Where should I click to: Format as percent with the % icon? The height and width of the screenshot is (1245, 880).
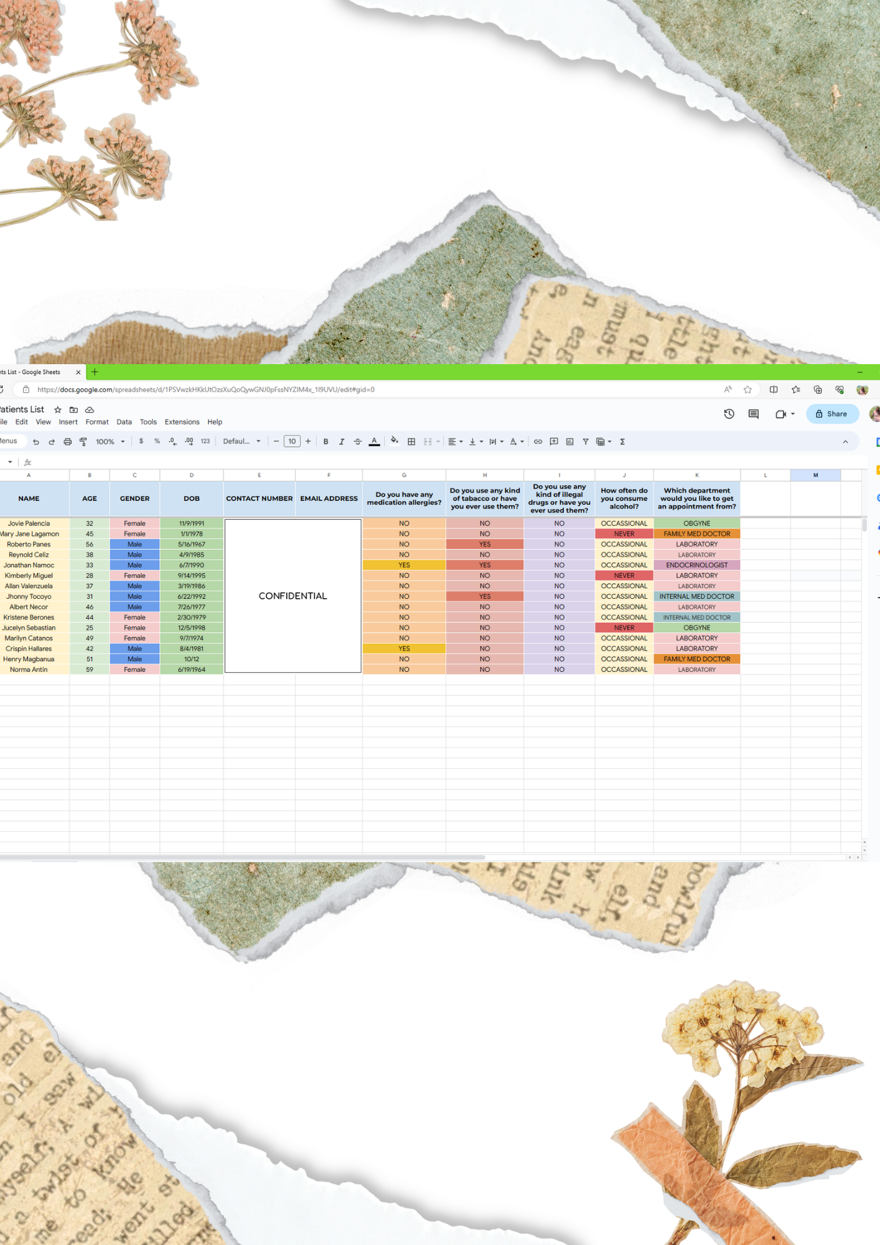[x=157, y=441]
